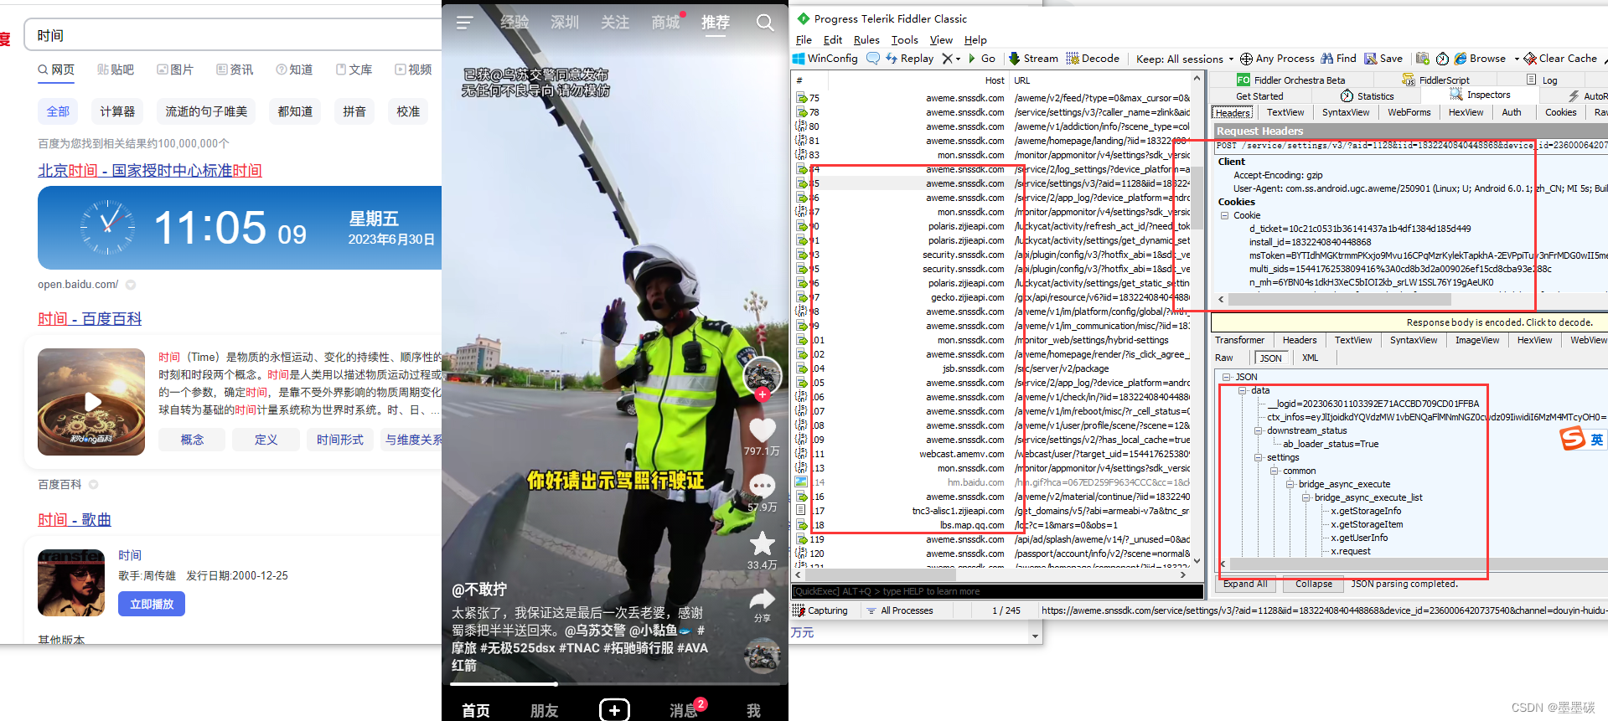Switch to the Log tab
This screenshot has width=1608, height=721.
(x=1543, y=80)
